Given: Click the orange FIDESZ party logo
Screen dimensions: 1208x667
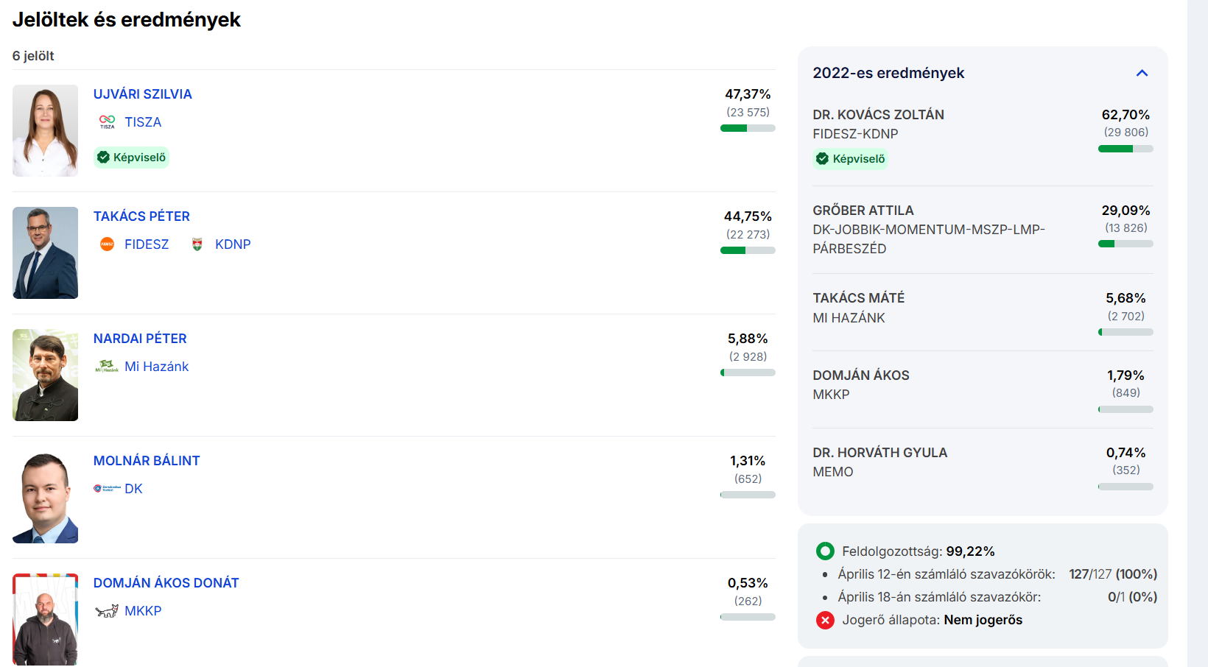Looking at the screenshot, I should pos(107,244).
